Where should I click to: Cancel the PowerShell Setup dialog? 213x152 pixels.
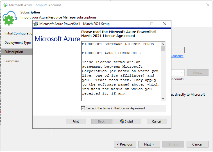157,121
